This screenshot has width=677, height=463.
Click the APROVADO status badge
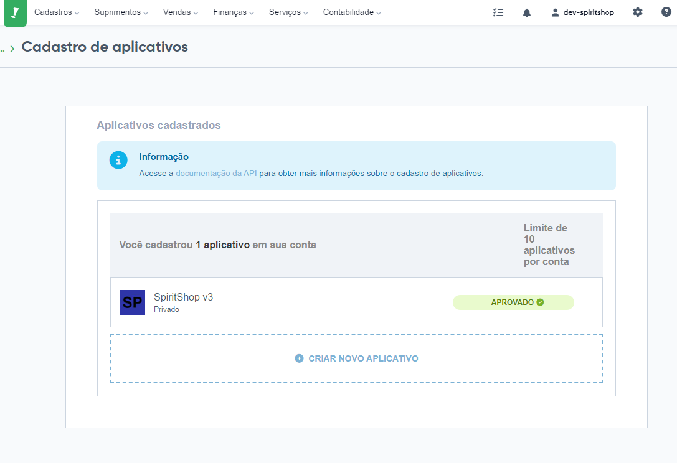tap(513, 302)
